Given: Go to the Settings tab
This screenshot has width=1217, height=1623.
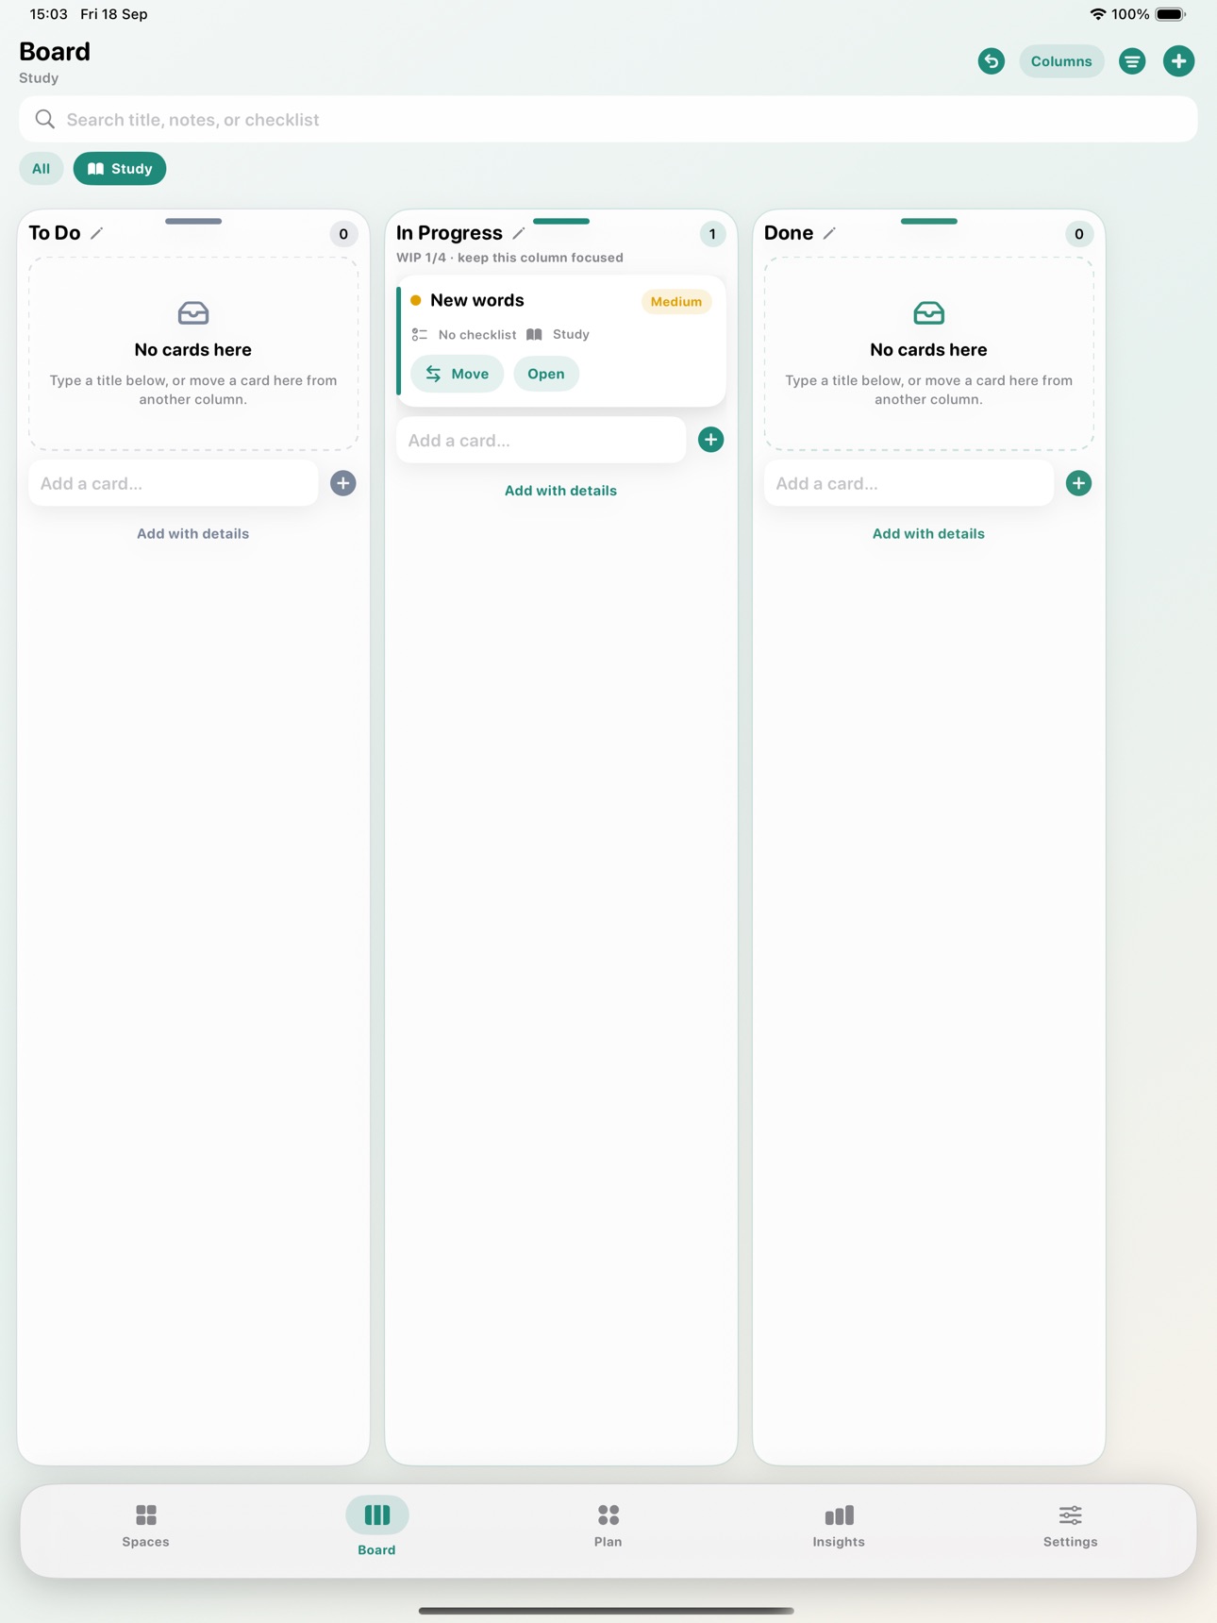Looking at the screenshot, I should (1070, 1526).
